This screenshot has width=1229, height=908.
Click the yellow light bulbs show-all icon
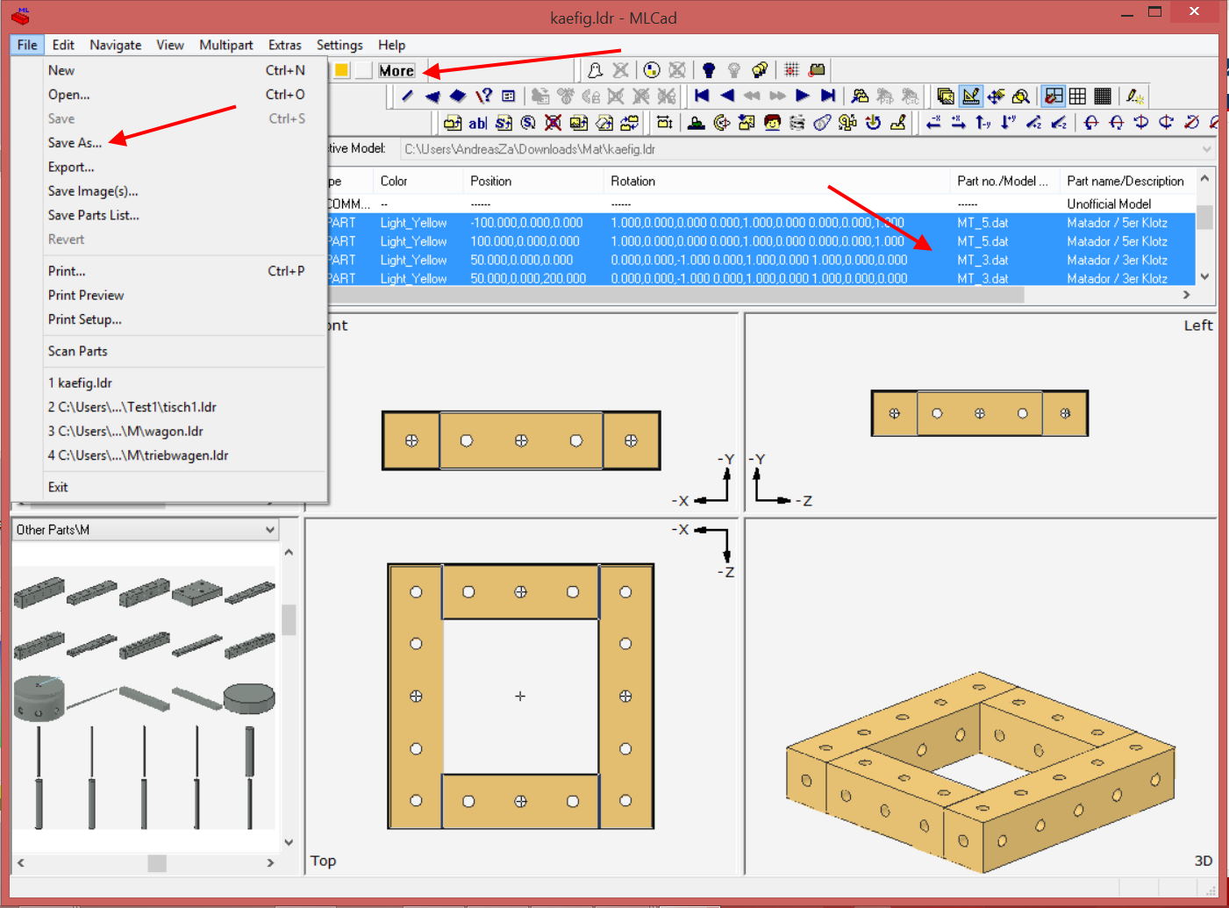tap(760, 70)
